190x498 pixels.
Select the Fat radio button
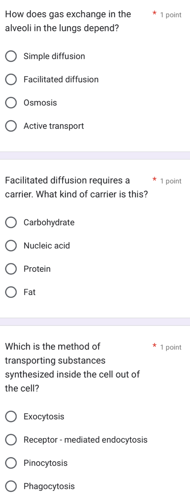tap(11, 292)
